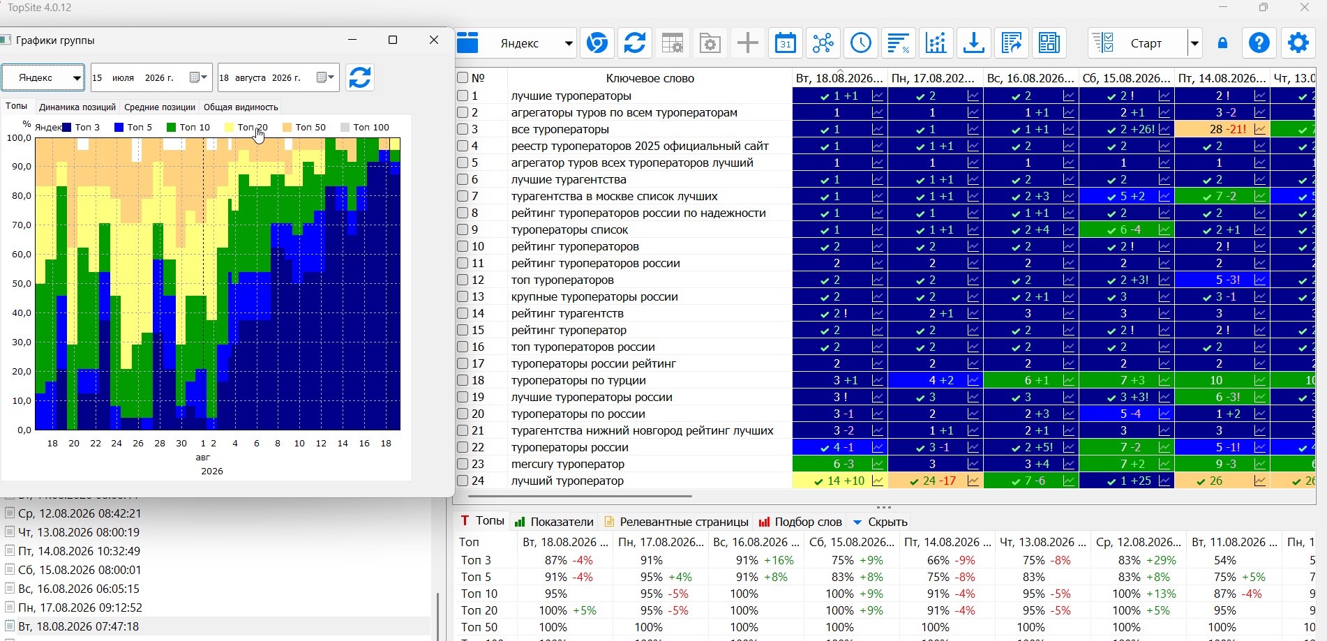Refresh the group charts with the blue arrows button
This screenshot has width=1327, height=641.
coord(360,77)
